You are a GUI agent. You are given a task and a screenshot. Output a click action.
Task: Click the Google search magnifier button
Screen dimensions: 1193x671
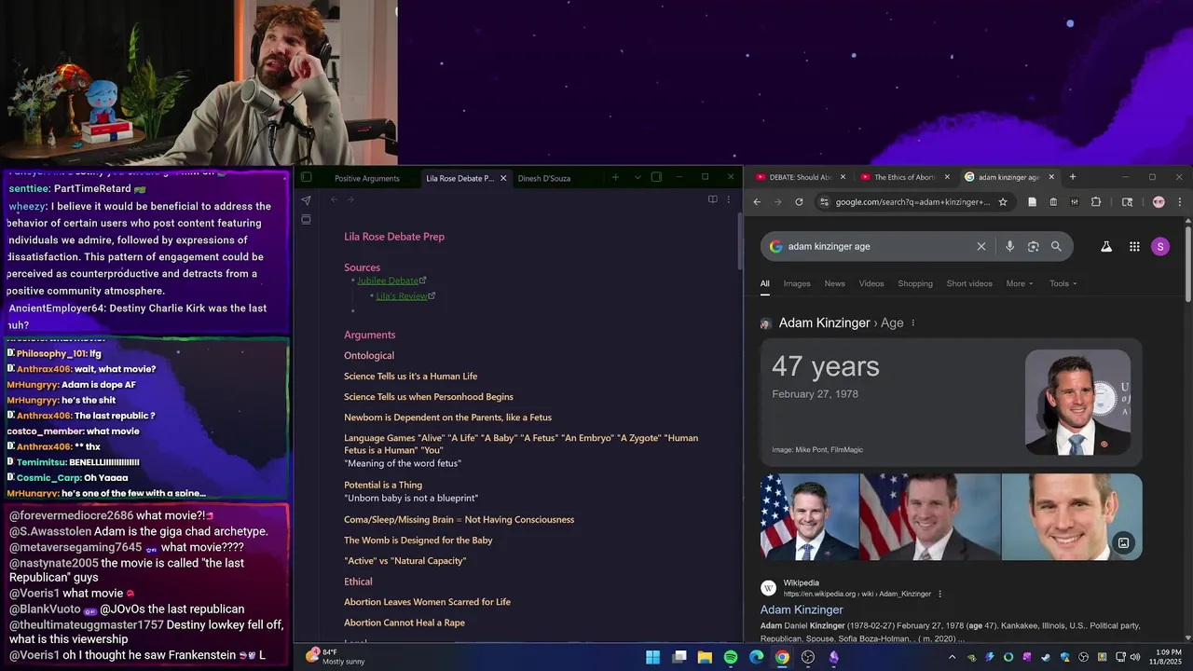coord(1056,246)
